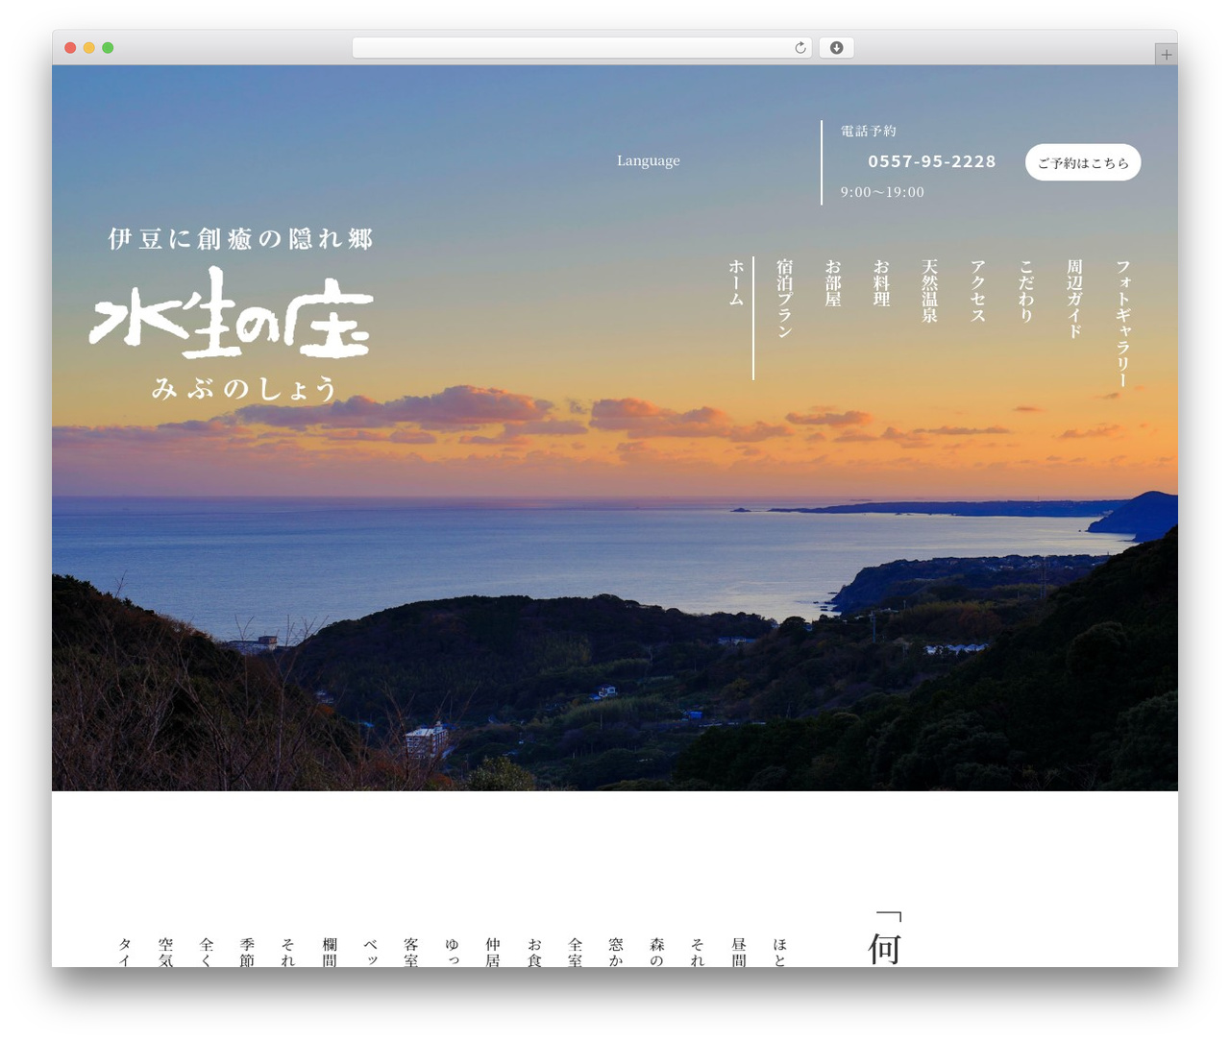This screenshot has height=1041, width=1230.
Task: Click the 電話予約 label
Action: [x=868, y=131]
